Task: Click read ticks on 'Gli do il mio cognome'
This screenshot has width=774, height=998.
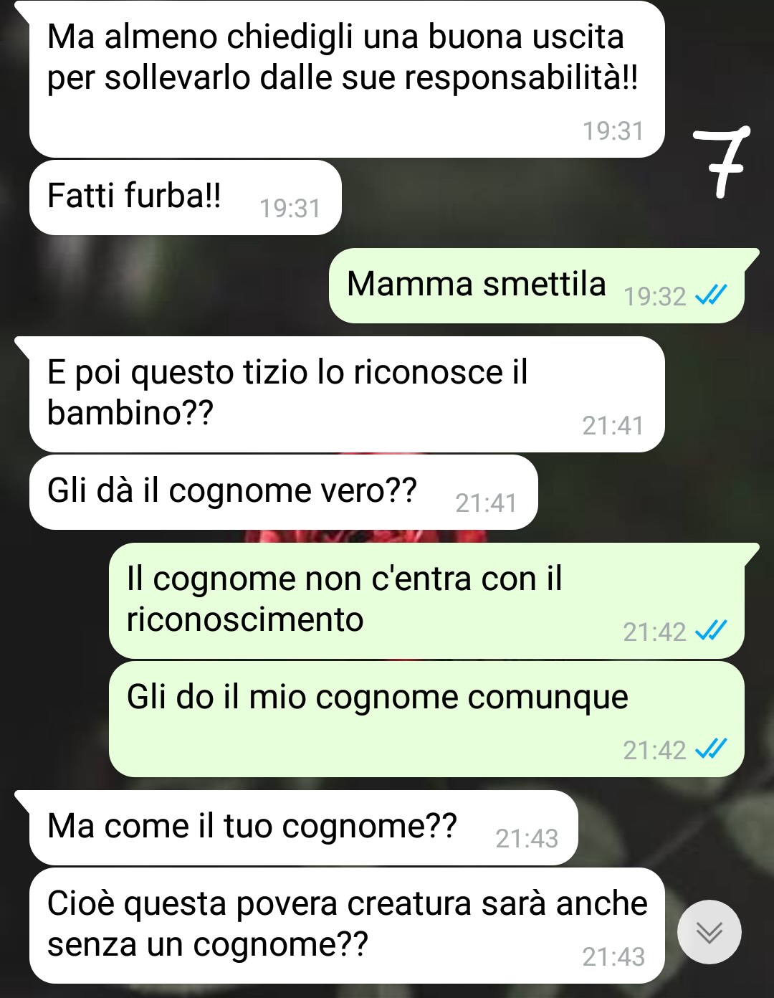Action: tap(712, 749)
